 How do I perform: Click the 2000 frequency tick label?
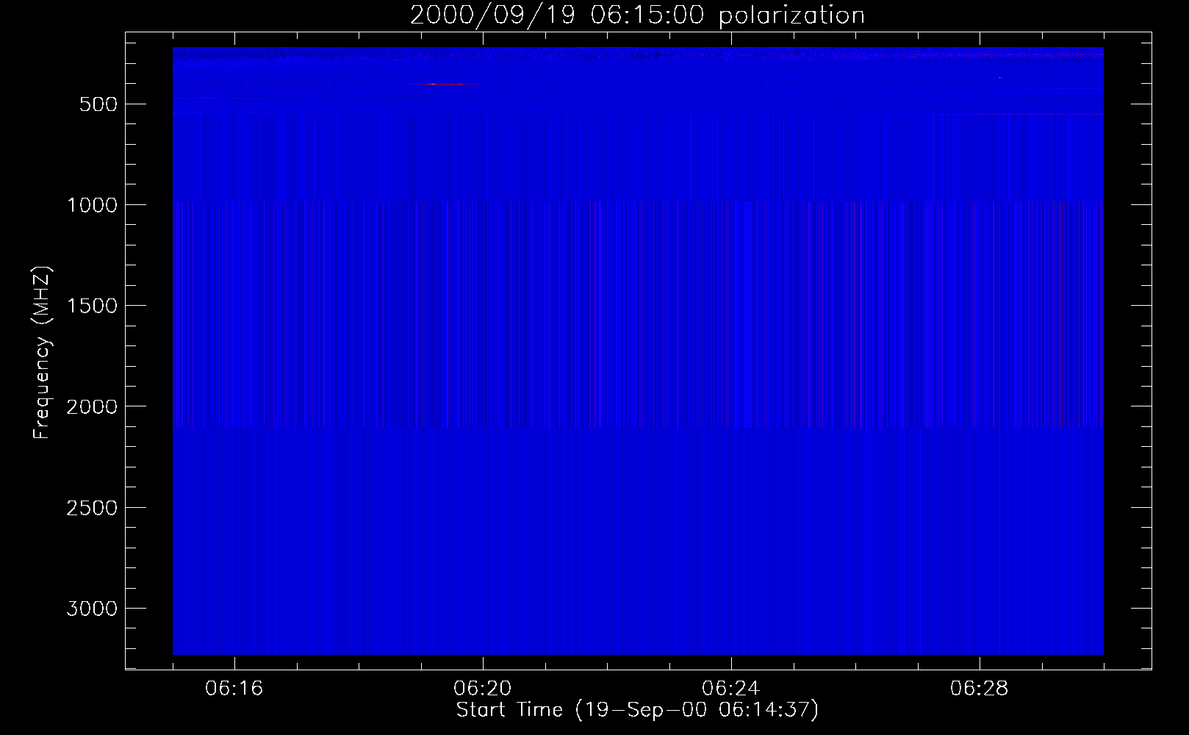[x=92, y=406]
